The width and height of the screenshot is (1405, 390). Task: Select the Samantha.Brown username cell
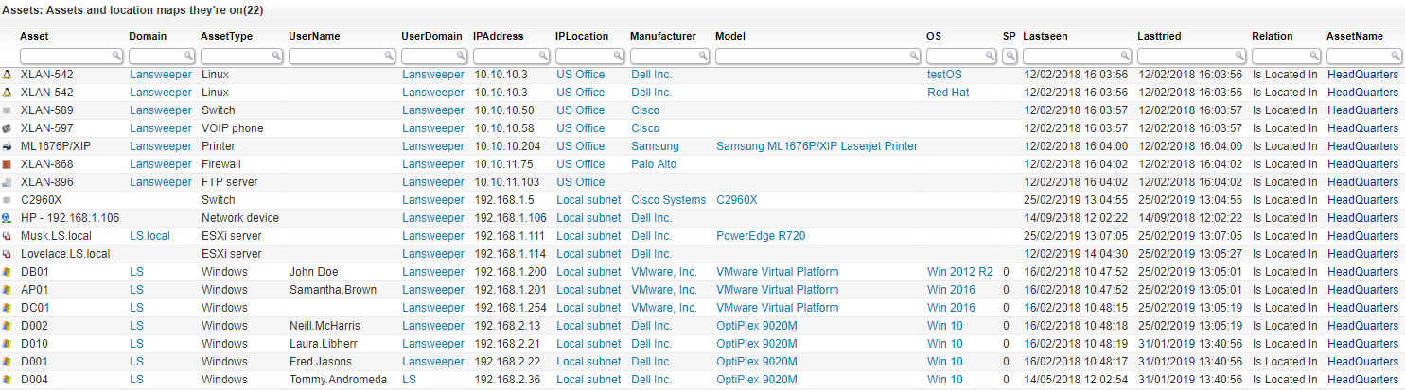332,290
